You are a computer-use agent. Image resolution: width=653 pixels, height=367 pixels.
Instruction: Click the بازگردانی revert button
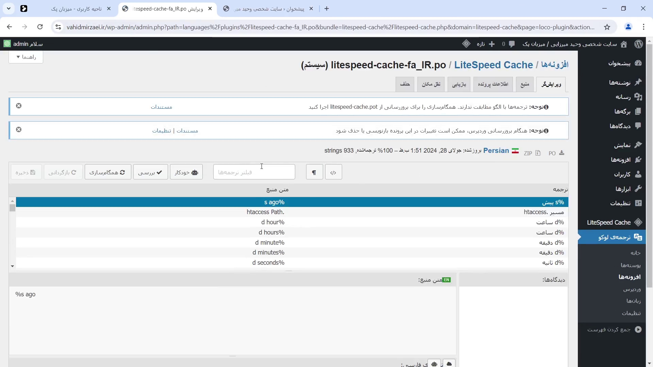click(63, 172)
